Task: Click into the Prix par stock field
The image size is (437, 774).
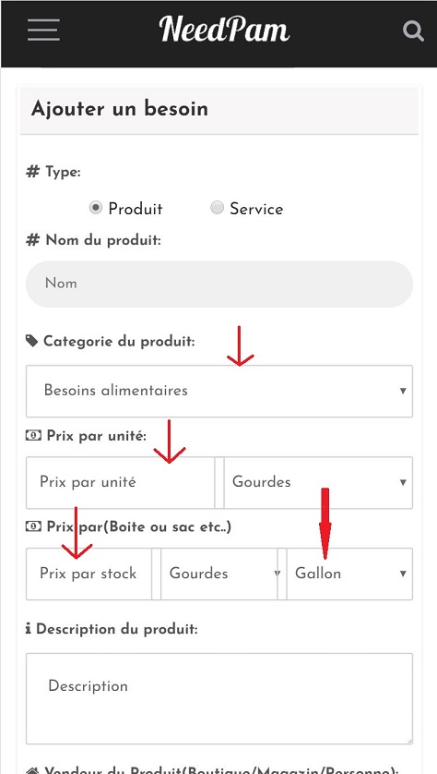Action: pyautogui.click(x=89, y=574)
